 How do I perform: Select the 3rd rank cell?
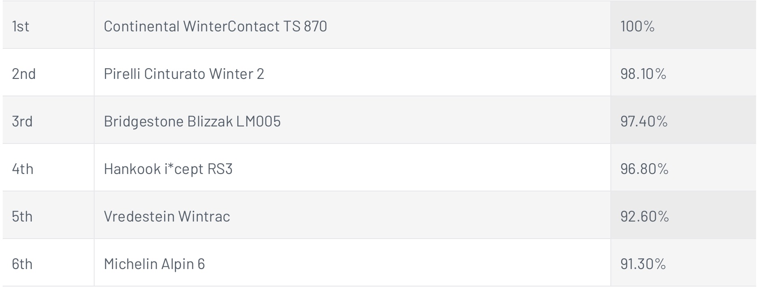click(48, 120)
